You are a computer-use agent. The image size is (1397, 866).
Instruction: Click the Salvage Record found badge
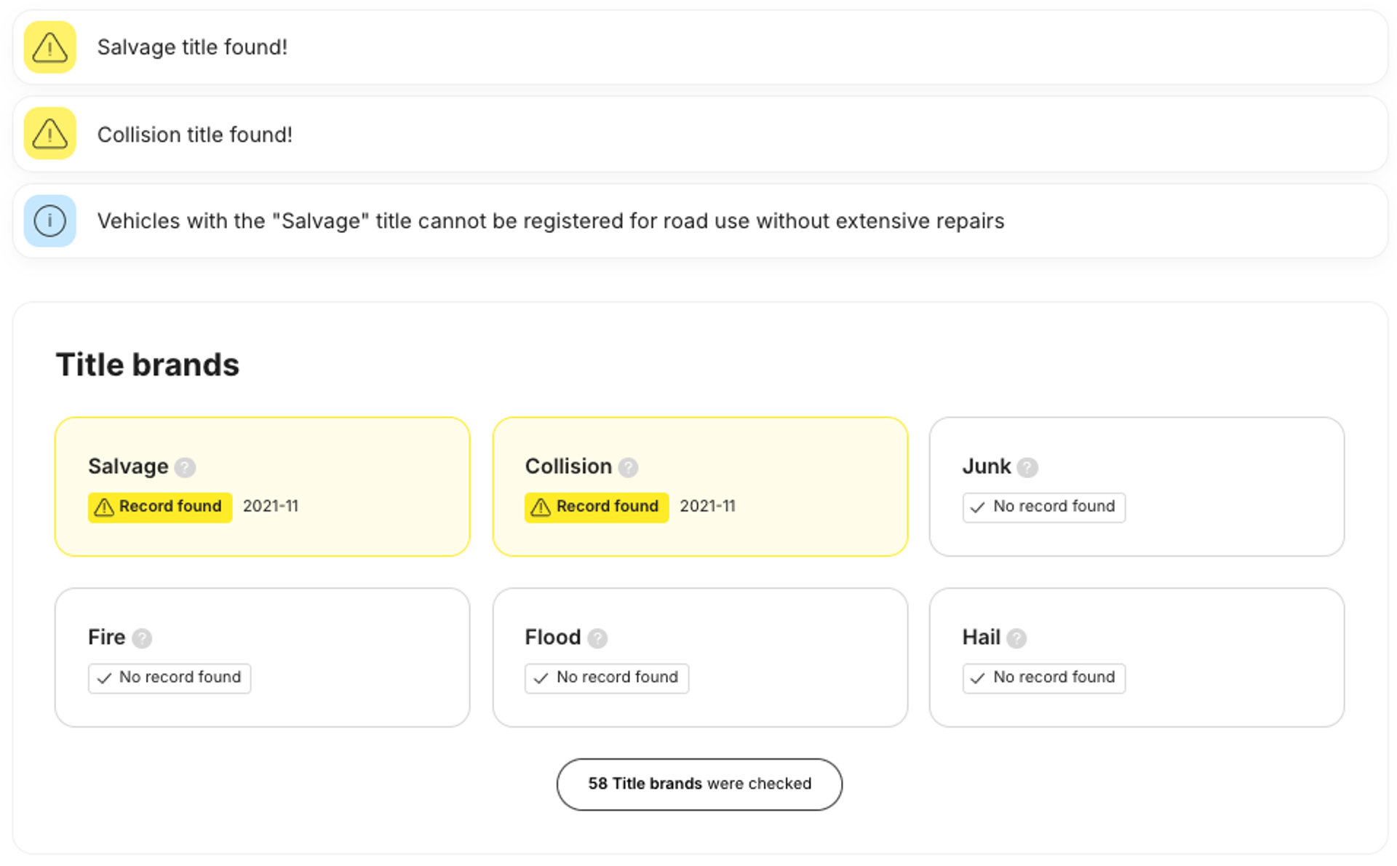[160, 507]
